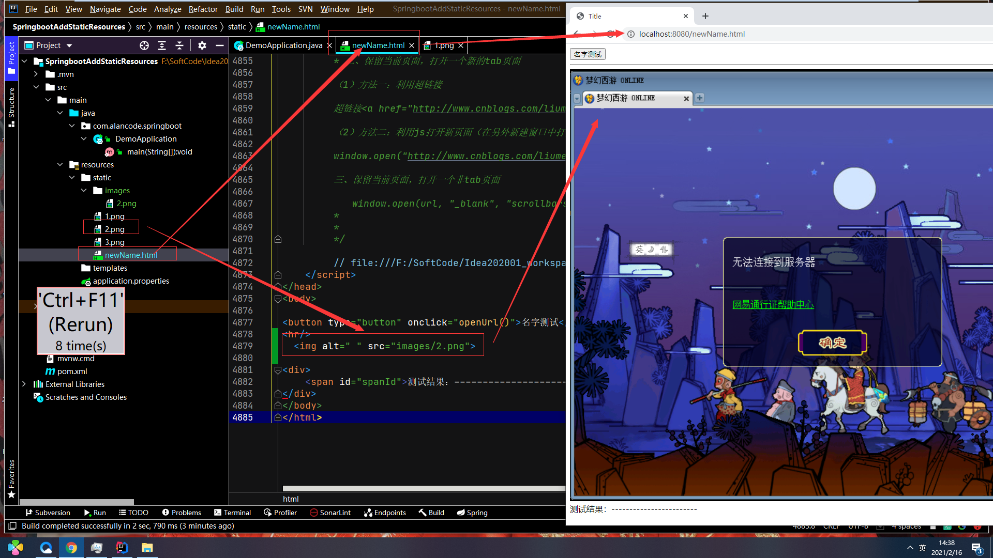The image size is (993, 558).
Task: Open the SVN menu
Action: click(x=305, y=9)
